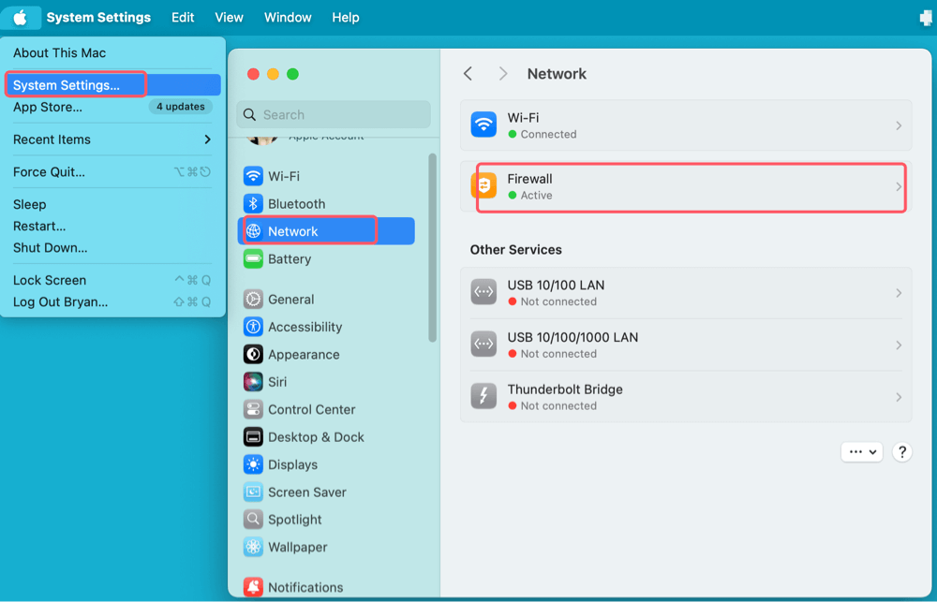Click inside the Search field
This screenshot has height=602, width=937.
point(333,114)
